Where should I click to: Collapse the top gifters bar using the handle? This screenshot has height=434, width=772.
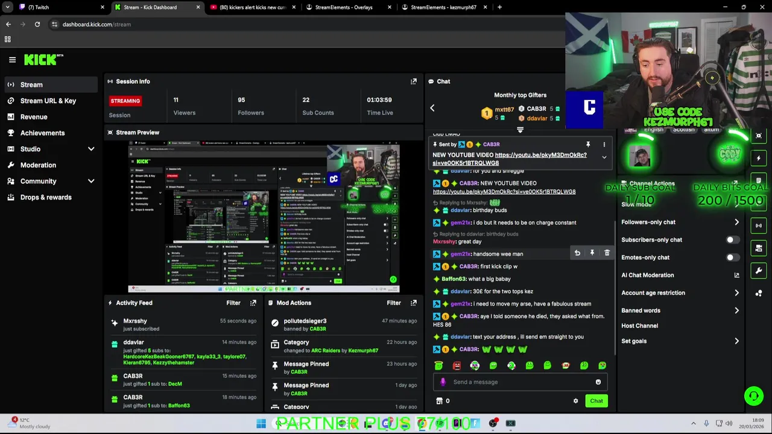tap(520, 130)
